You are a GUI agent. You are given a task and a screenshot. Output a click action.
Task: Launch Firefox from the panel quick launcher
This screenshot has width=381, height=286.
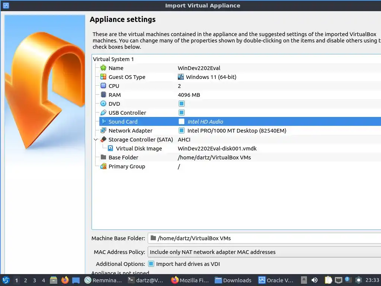pos(65,280)
